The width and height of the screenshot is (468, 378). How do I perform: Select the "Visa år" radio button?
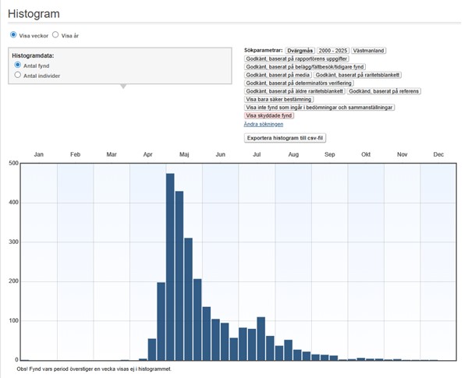tap(55, 35)
